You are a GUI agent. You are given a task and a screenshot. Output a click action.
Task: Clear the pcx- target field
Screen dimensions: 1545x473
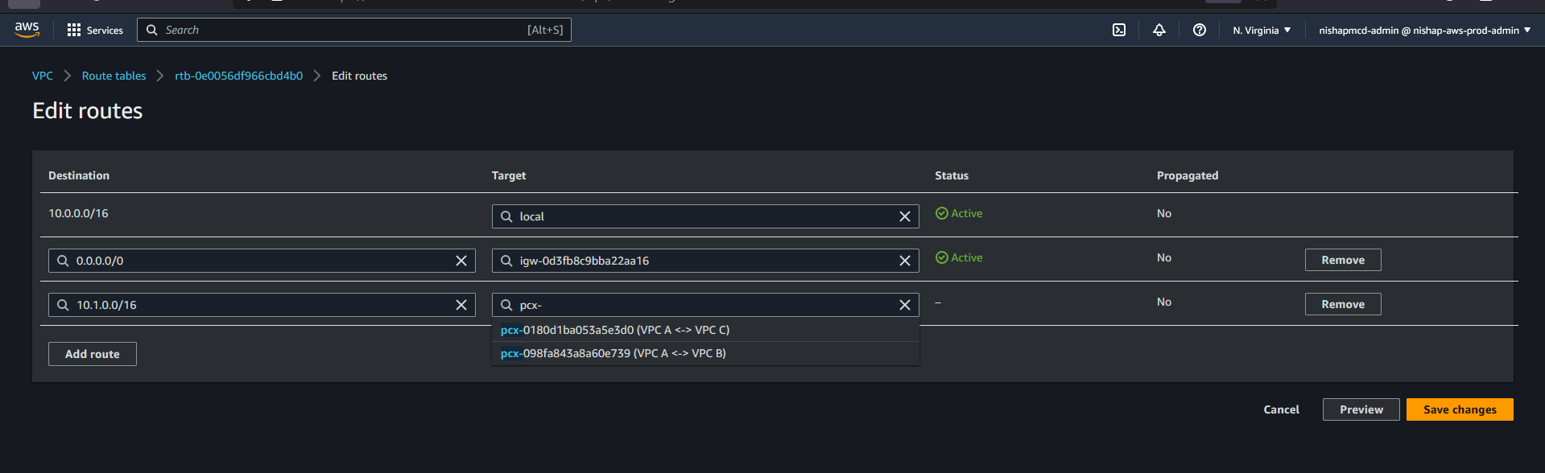coord(904,305)
